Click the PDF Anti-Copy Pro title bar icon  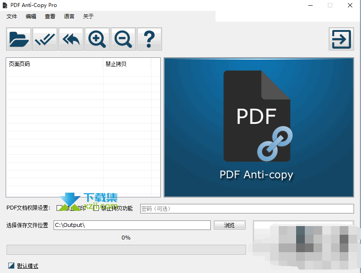pos(5,5)
